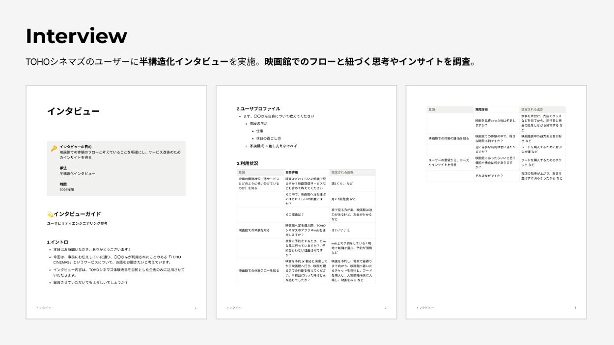614x345 pixels.
Task: Click the 2.ユーザプロファイル section heading
Action: [x=258, y=108]
